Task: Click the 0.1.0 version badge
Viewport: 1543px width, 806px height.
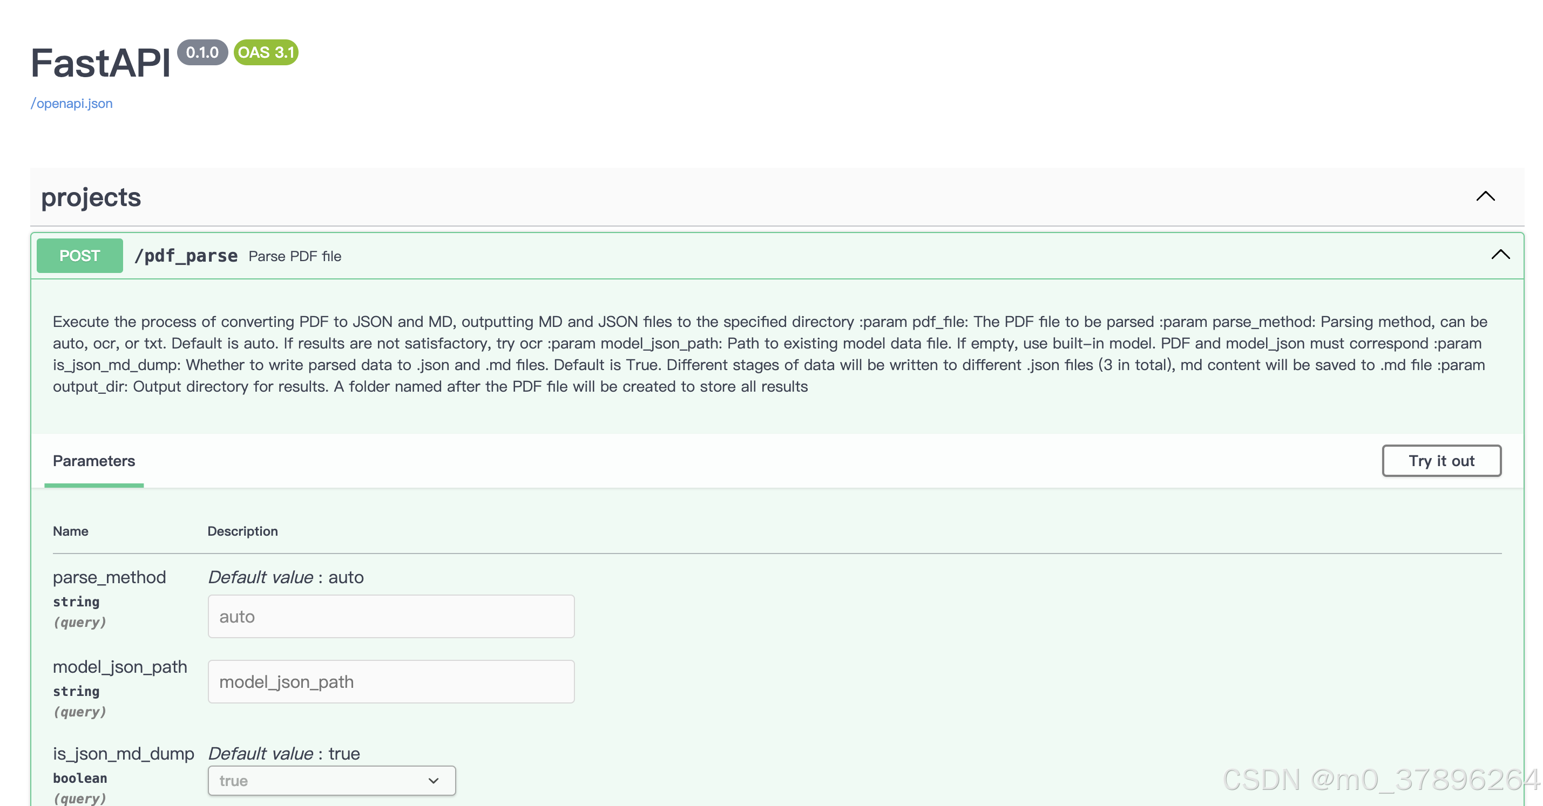Action: point(202,52)
